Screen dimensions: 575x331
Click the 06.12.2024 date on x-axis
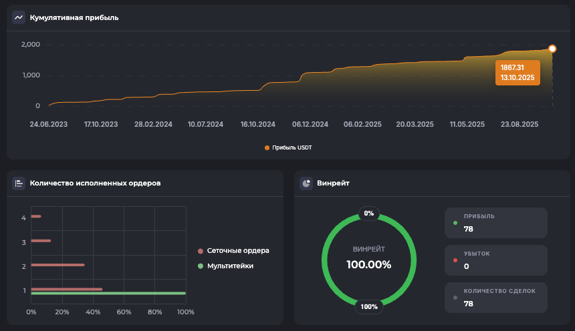click(310, 124)
